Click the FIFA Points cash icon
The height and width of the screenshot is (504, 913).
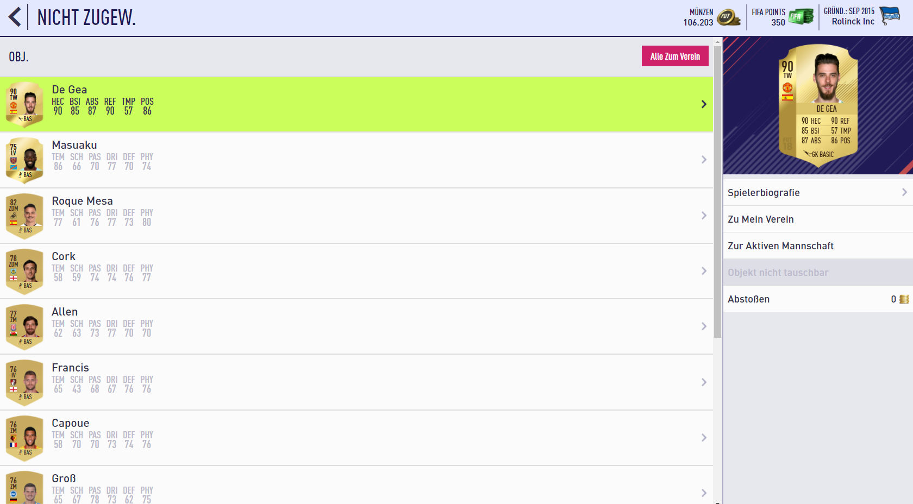[x=801, y=16]
